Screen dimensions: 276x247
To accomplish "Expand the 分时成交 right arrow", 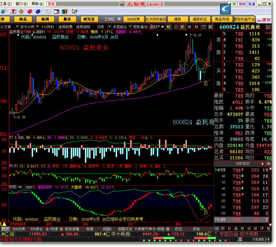I will 262,164.
